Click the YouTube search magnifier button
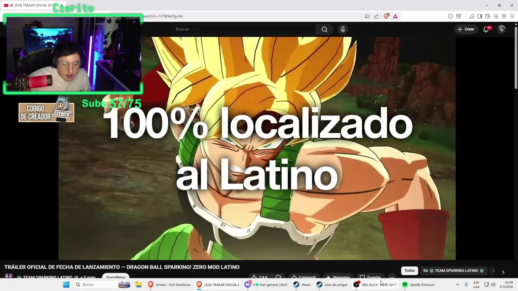 325,29
